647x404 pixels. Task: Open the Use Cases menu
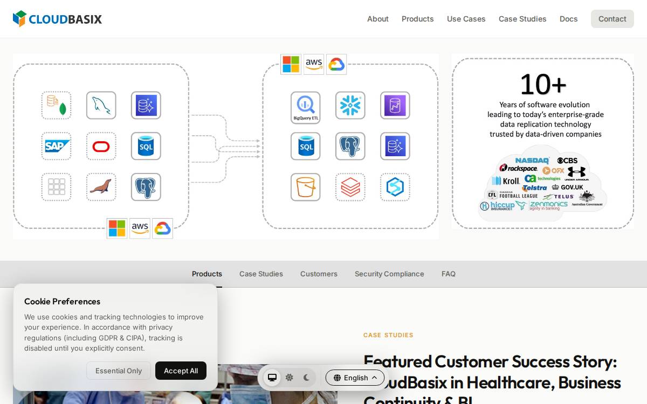tap(466, 19)
